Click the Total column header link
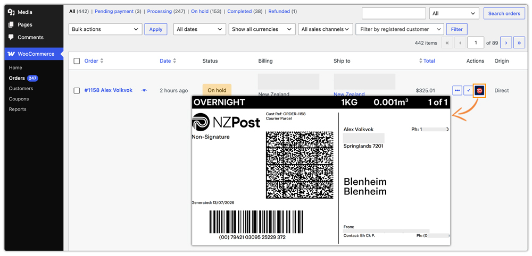The height and width of the screenshot is (256, 532). click(429, 61)
